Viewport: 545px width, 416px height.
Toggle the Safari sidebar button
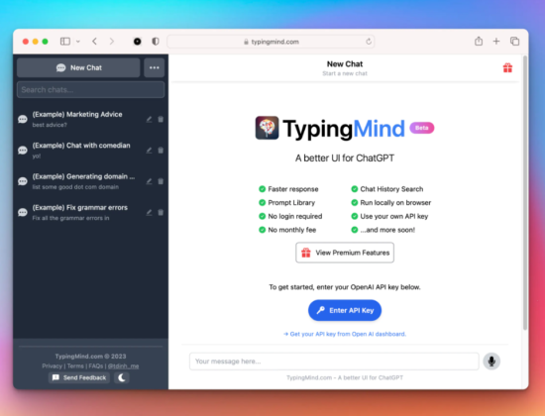click(65, 42)
